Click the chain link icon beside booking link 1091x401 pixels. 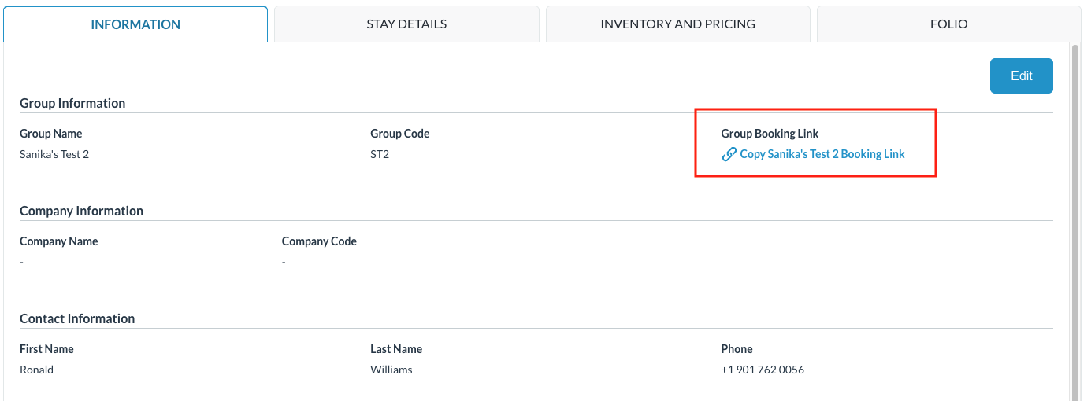pyautogui.click(x=729, y=154)
